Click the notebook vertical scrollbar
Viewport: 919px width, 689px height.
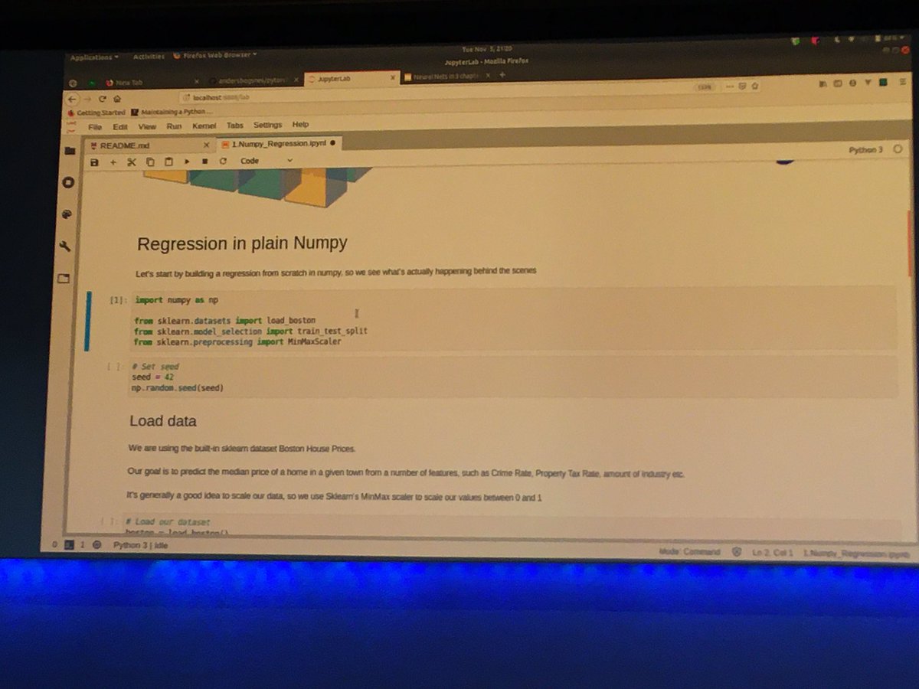[x=909, y=245]
